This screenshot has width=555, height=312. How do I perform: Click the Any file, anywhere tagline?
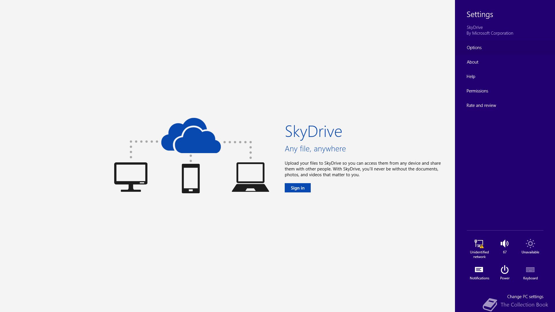[x=315, y=149]
